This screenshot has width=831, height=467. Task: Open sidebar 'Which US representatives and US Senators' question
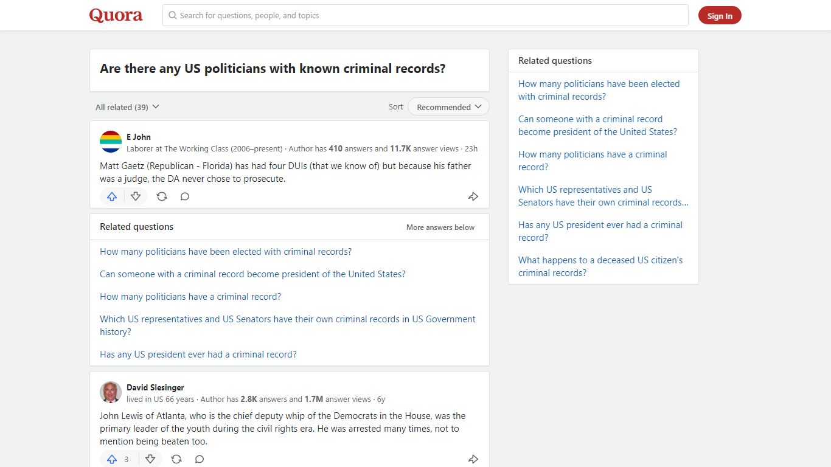point(603,196)
